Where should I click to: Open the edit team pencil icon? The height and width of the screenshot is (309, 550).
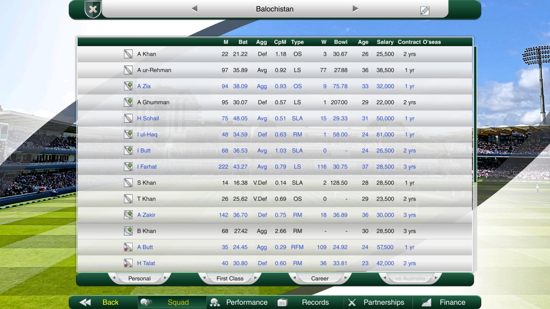425,11
